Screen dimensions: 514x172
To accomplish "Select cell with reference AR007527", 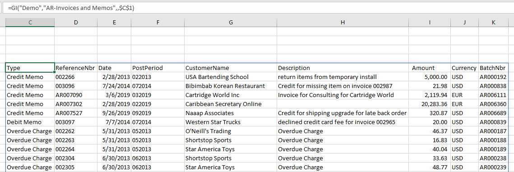I will (76, 113).
